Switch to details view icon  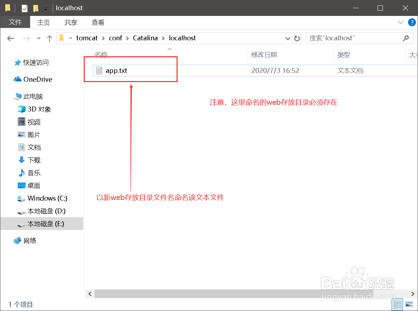pyautogui.click(x=397, y=304)
